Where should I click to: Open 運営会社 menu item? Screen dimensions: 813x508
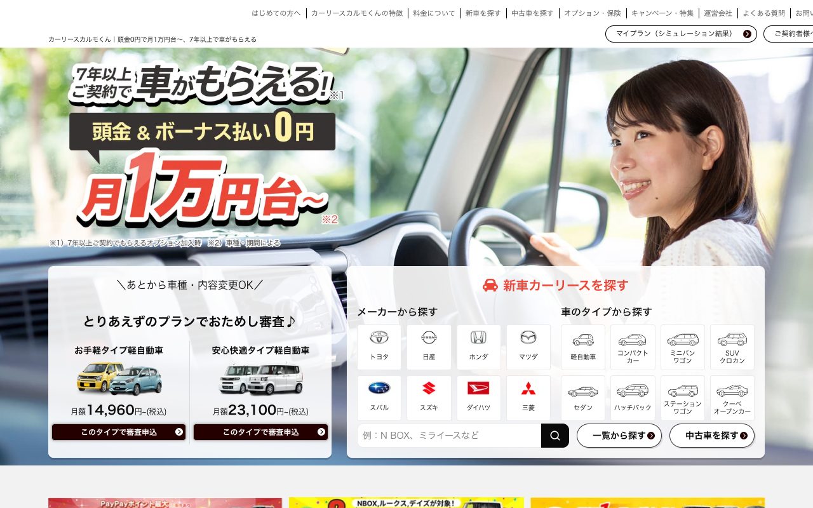[x=718, y=13]
